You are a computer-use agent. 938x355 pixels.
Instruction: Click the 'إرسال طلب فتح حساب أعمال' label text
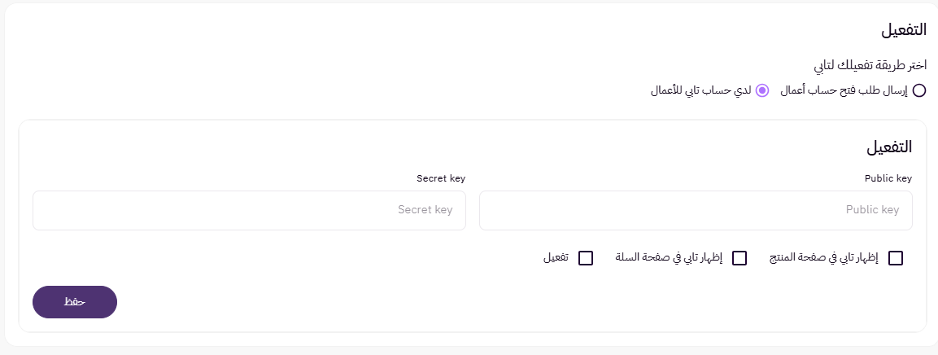pyautogui.click(x=845, y=90)
